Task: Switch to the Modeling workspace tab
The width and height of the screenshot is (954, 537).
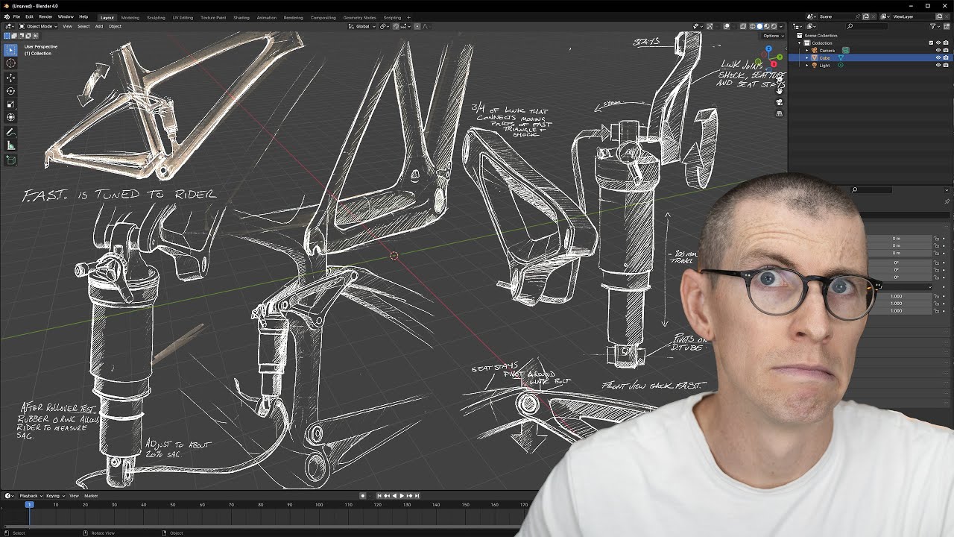Action: tap(130, 17)
